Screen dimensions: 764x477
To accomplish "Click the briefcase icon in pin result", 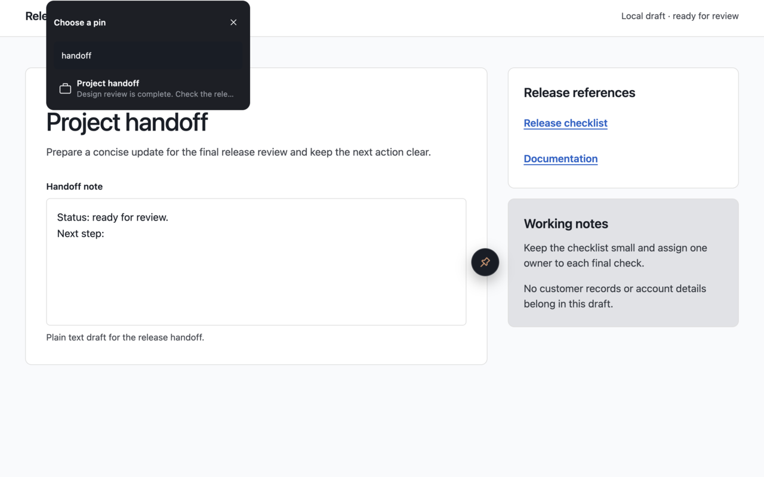I will tap(66, 89).
